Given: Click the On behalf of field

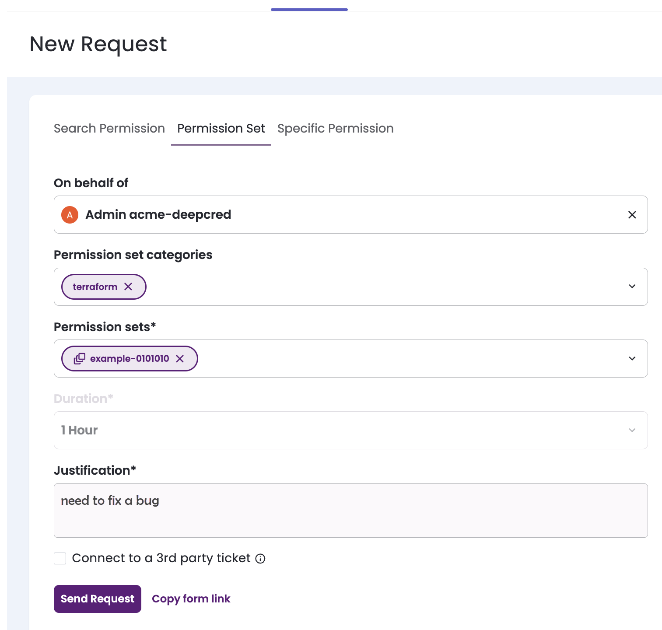Looking at the screenshot, I should click(350, 215).
